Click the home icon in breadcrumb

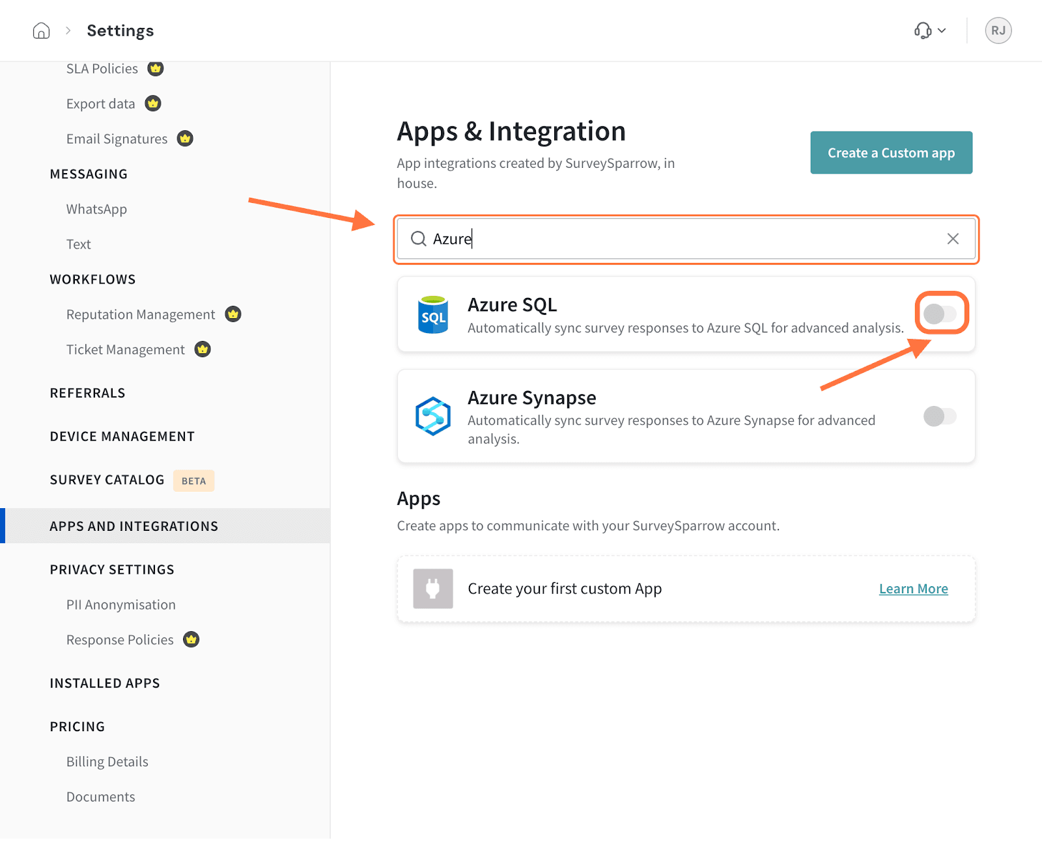pyautogui.click(x=41, y=31)
